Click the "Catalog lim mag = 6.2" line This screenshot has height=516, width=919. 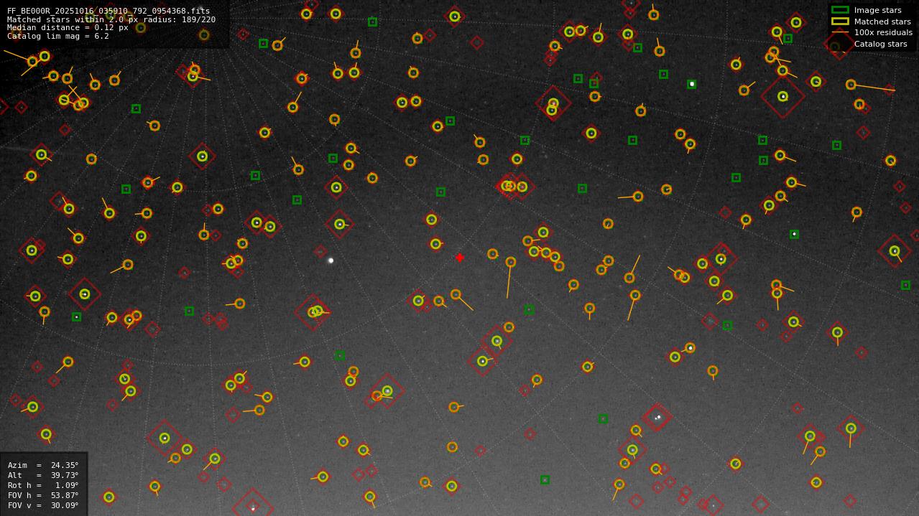[58, 36]
